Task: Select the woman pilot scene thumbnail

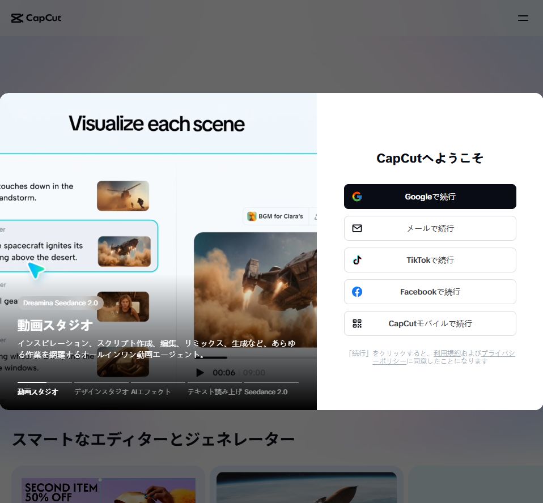Action: pyautogui.click(x=123, y=306)
